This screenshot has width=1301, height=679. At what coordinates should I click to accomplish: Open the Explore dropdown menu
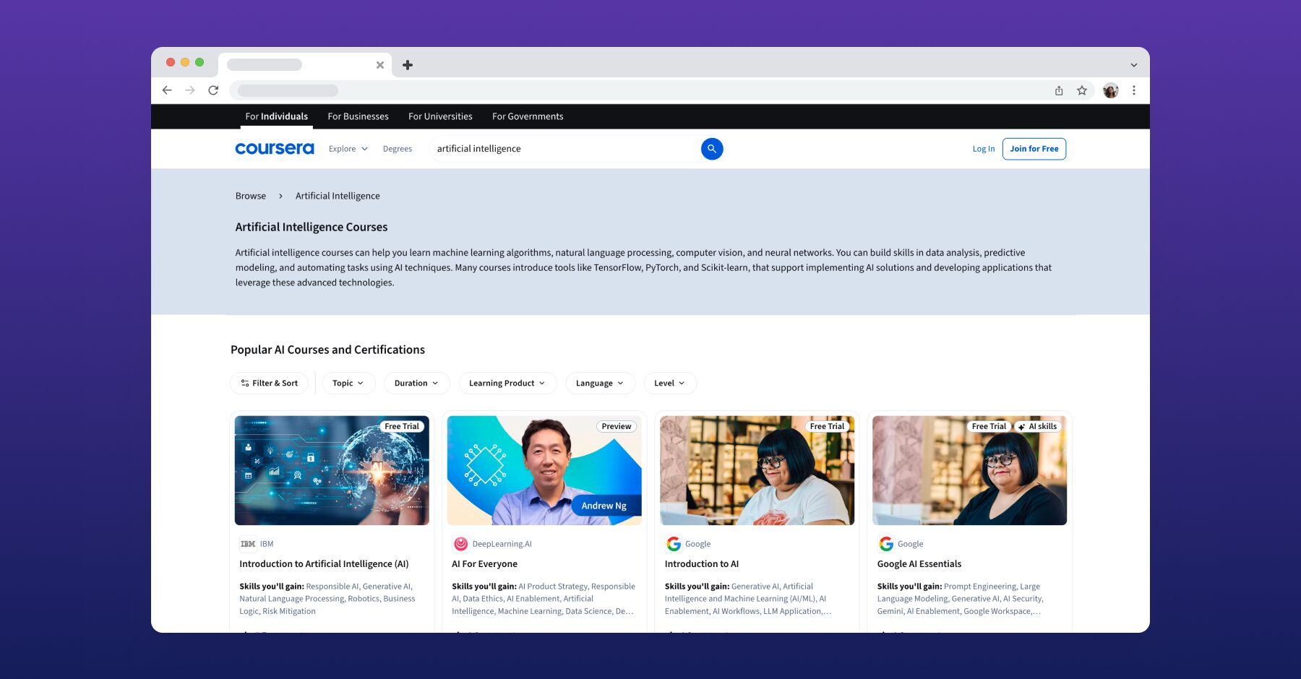click(348, 149)
